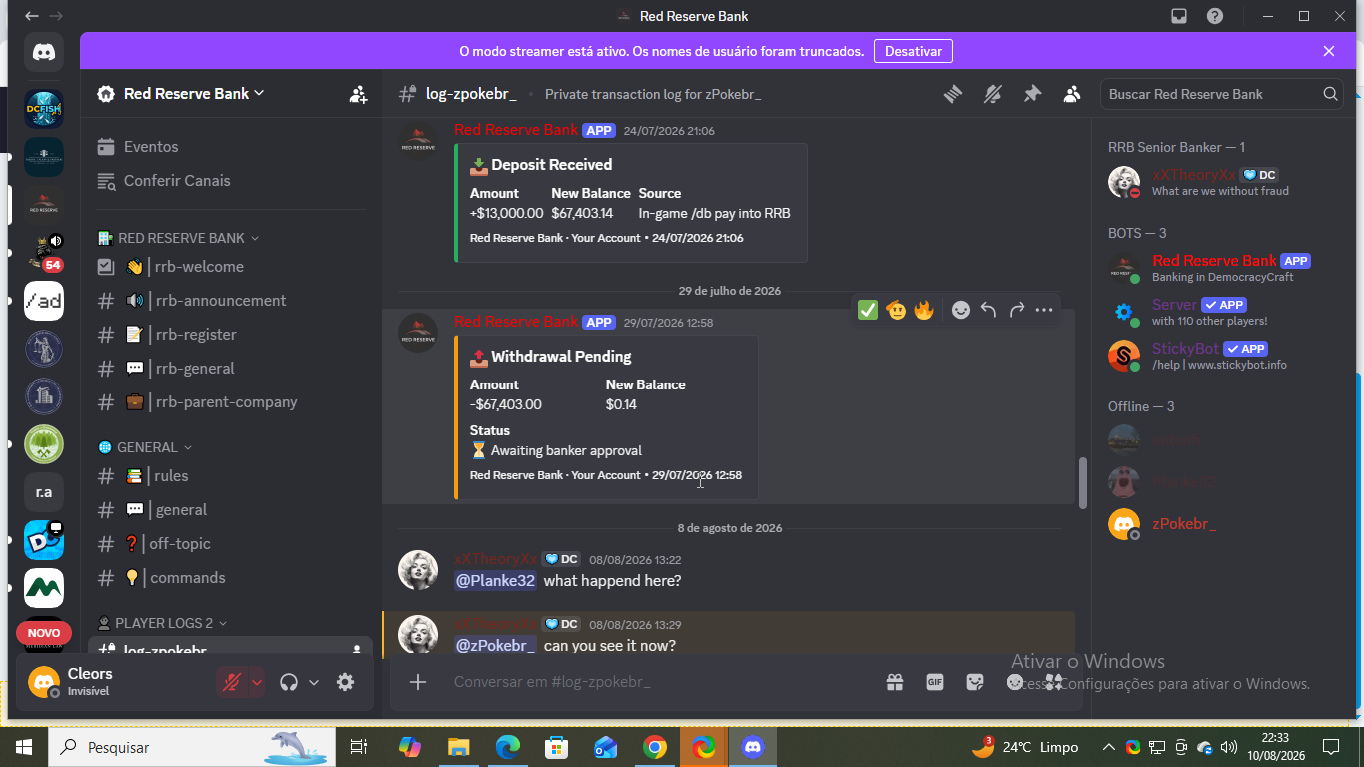Viewport: 1364px width, 767px height.
Task: Open more options on Withdrawal message
Action: tap(1044, 310)
